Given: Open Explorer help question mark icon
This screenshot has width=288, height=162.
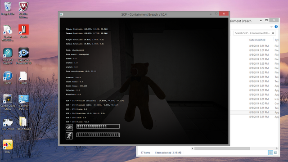Looking at the screenshot, I should point(276,27).
